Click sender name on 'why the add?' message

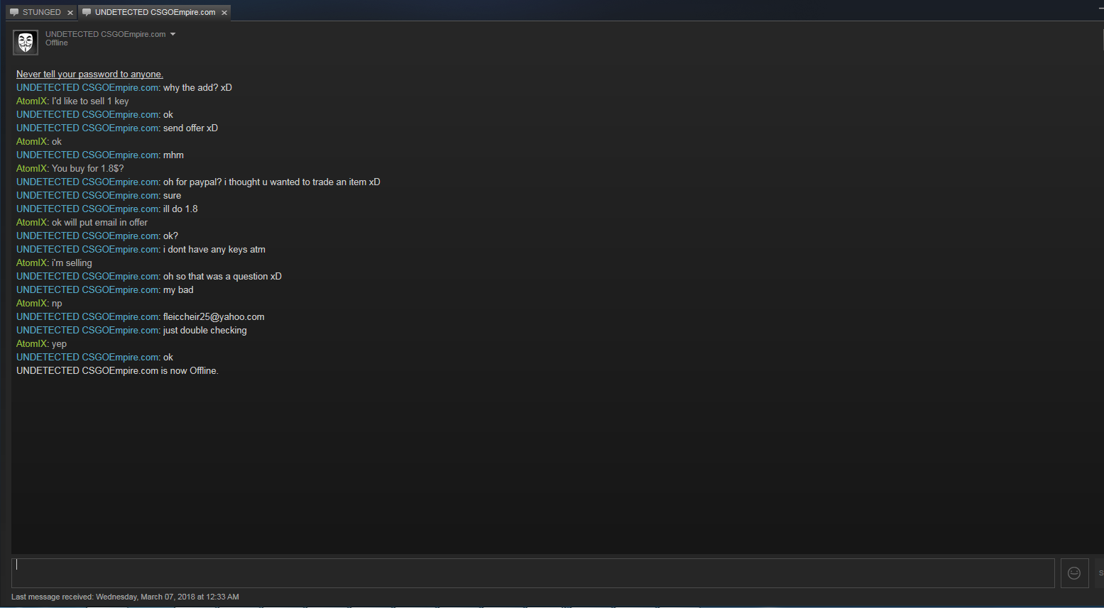pyautogui.click(x=87, y=88)
